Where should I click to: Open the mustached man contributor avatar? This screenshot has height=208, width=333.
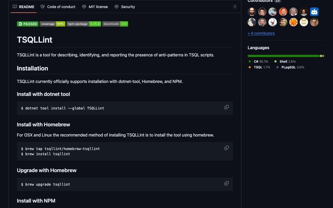[x=304, y=12]
